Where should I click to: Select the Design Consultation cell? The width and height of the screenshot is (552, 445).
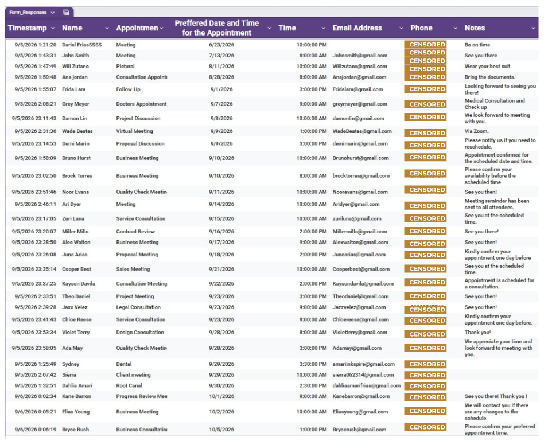pyautogui.click(x=140, y=333)
